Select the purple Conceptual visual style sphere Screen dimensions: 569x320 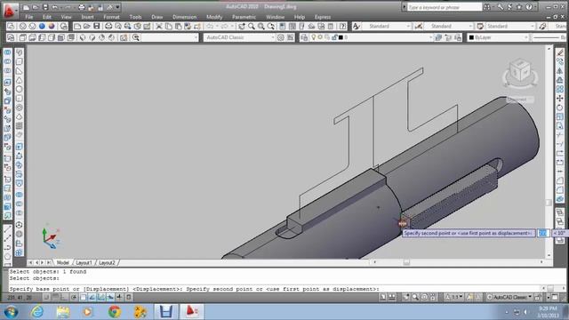click(x=52, y=26)
